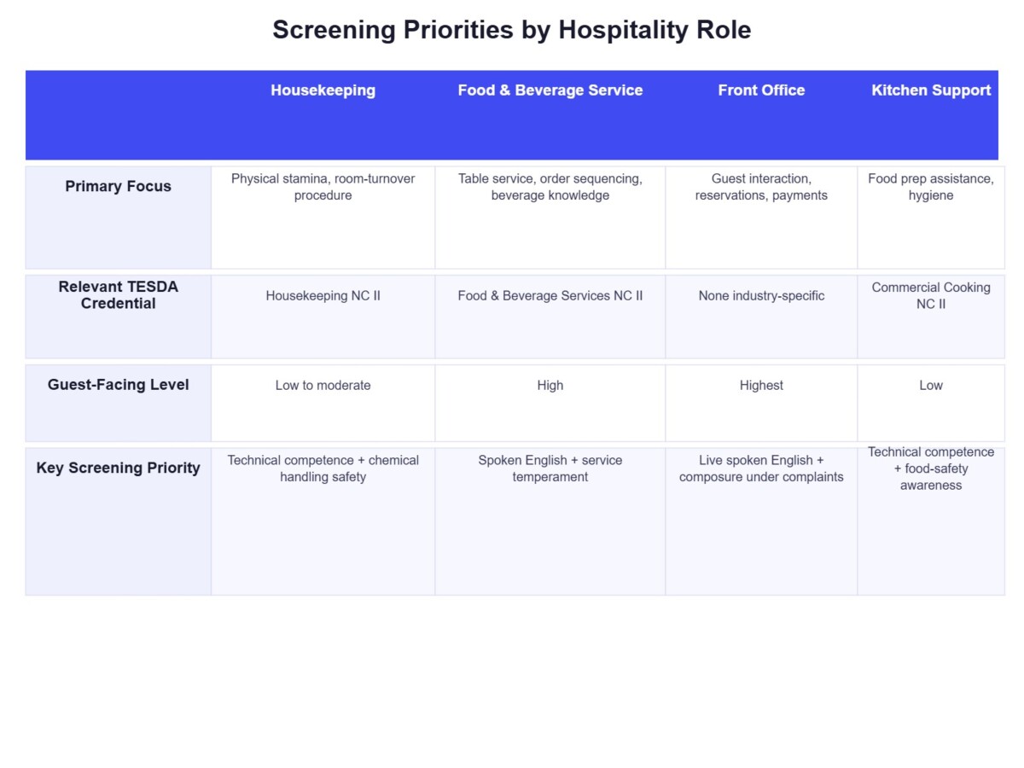Click 'Spoken English + service temperament' cell

pyautogui.click(x=550, y=521)
